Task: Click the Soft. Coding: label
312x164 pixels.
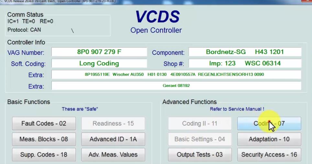Action: [x=28, y=64]
